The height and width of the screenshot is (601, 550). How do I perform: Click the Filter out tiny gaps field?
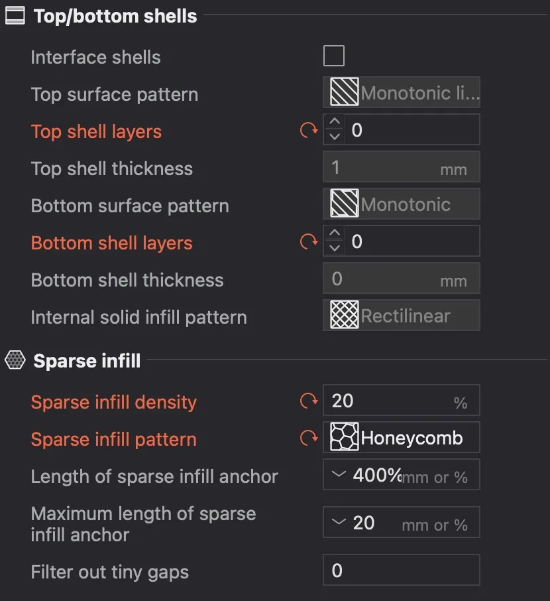tap(402, 570)
